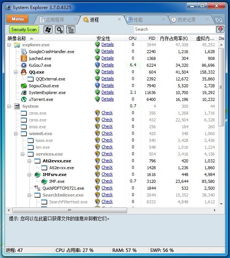Sort by the 内存占用率(K) column header

(x=174, y=38)
